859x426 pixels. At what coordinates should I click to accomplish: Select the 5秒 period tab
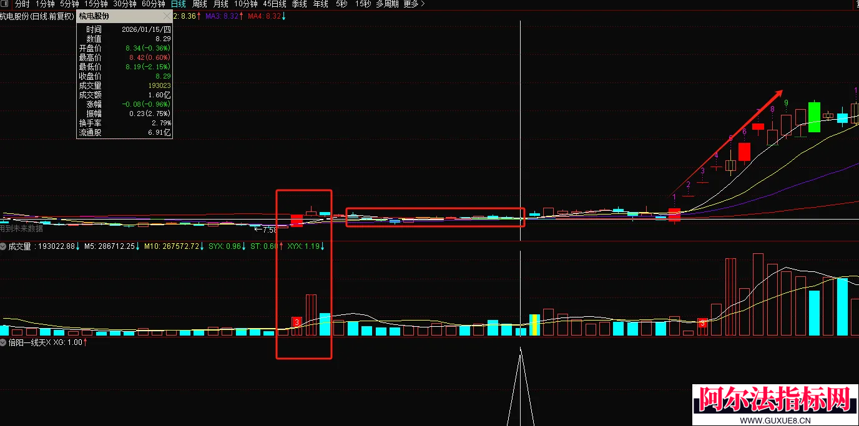[x=341, y=4]
